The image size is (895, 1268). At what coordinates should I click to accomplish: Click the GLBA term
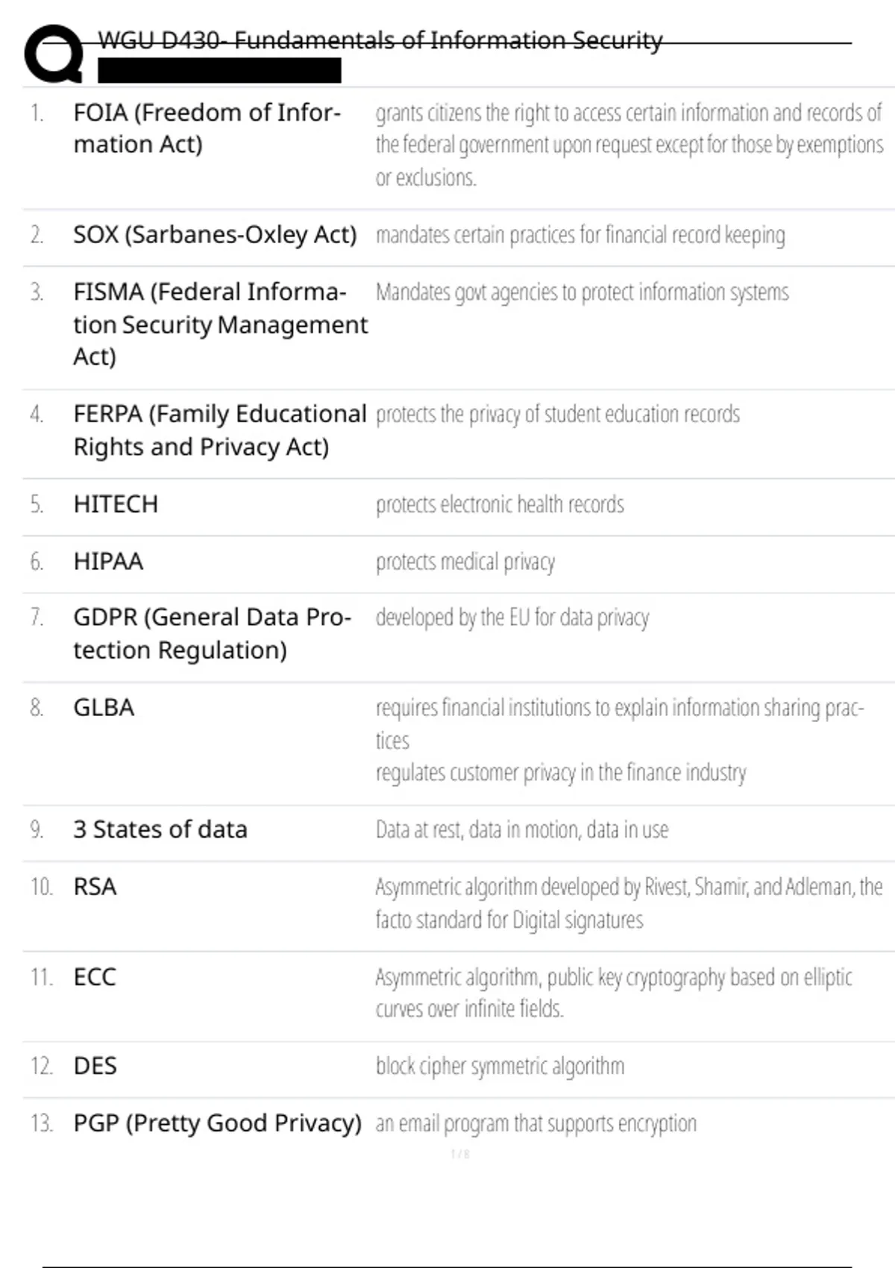[104, 707]
